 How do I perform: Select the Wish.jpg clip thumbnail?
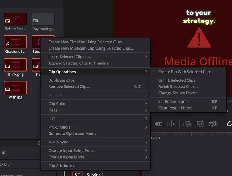tap(15, 87)
